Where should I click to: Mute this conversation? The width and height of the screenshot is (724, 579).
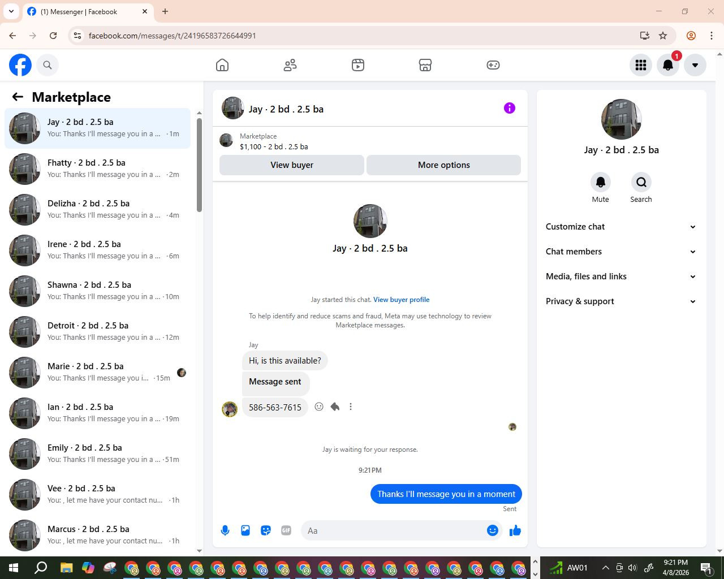601,182
